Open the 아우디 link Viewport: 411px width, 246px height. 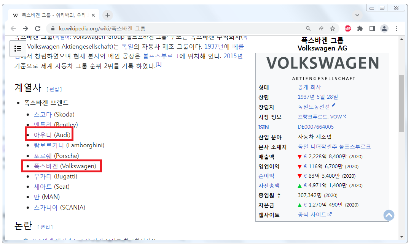[43, 135]
